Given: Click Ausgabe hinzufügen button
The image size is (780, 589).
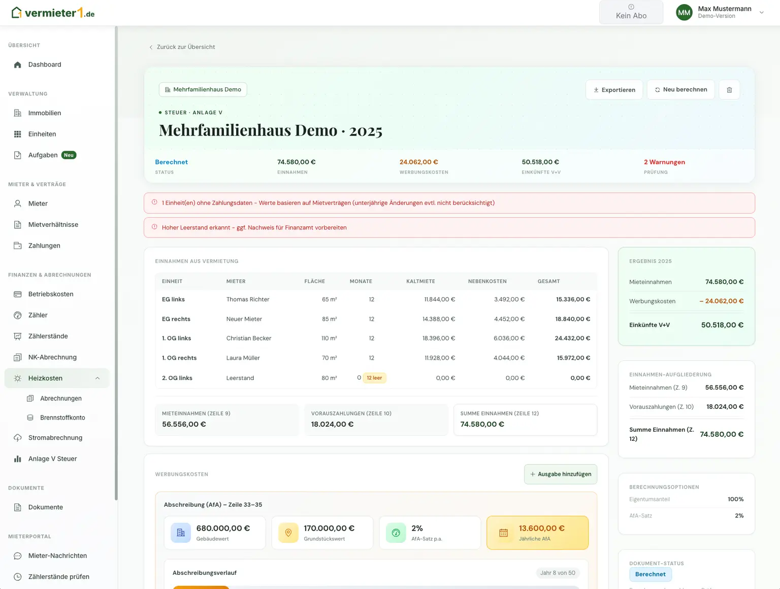Looking at the screenshot, I should pos(561,474).
